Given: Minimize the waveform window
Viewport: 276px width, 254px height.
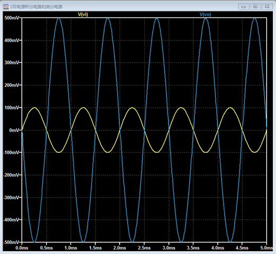Looking at the screenshot, I should (244, 7).
